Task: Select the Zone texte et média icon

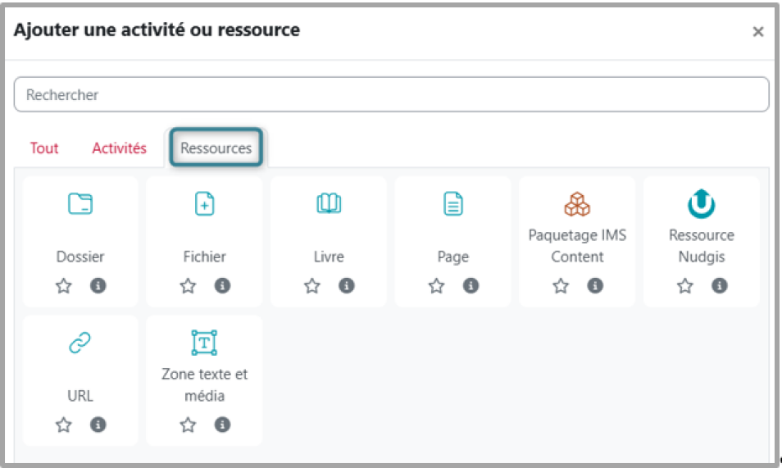Action: [204, 343]
